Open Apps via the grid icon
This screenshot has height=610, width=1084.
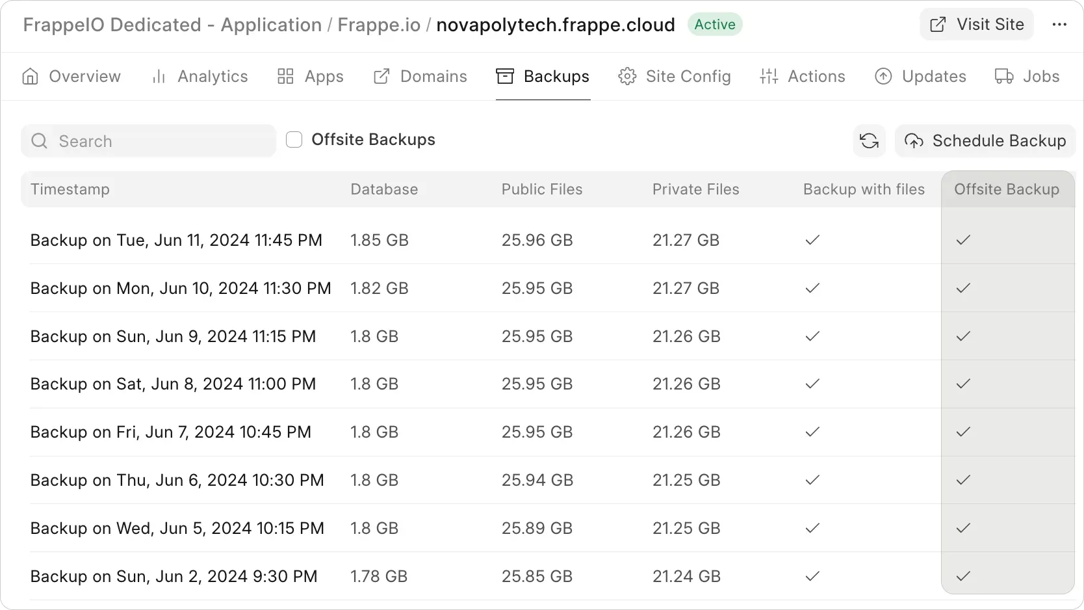point(285,76)
